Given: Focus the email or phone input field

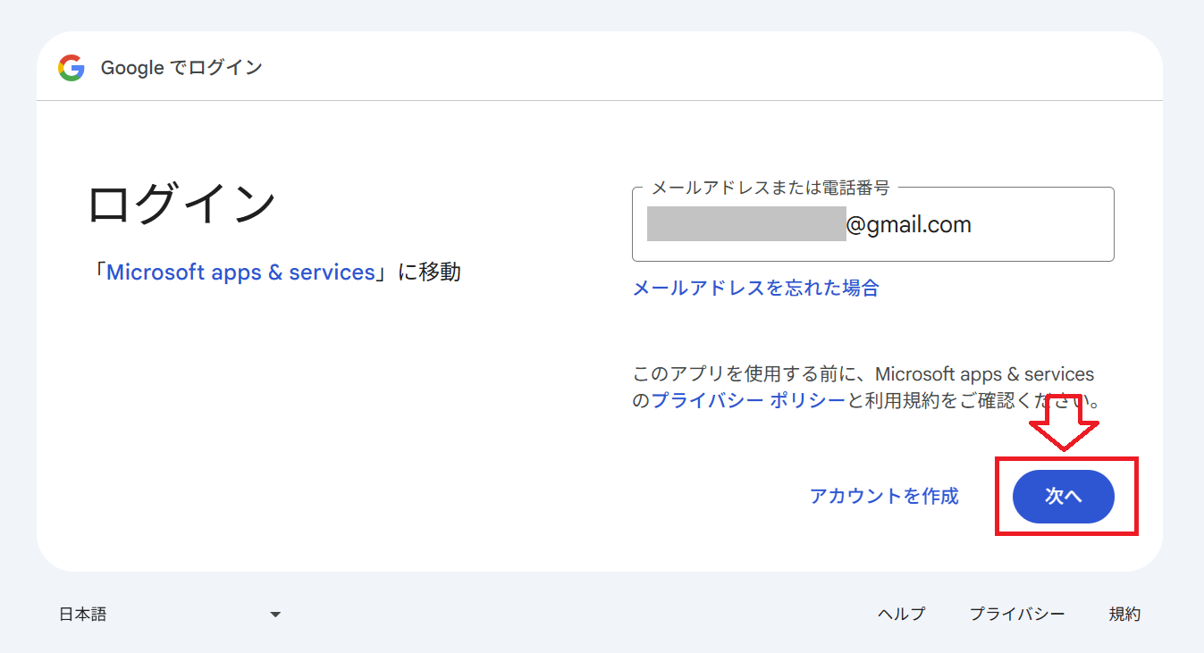Looking at the screenshot, I should pyautogui.click(x=873, y=224).
